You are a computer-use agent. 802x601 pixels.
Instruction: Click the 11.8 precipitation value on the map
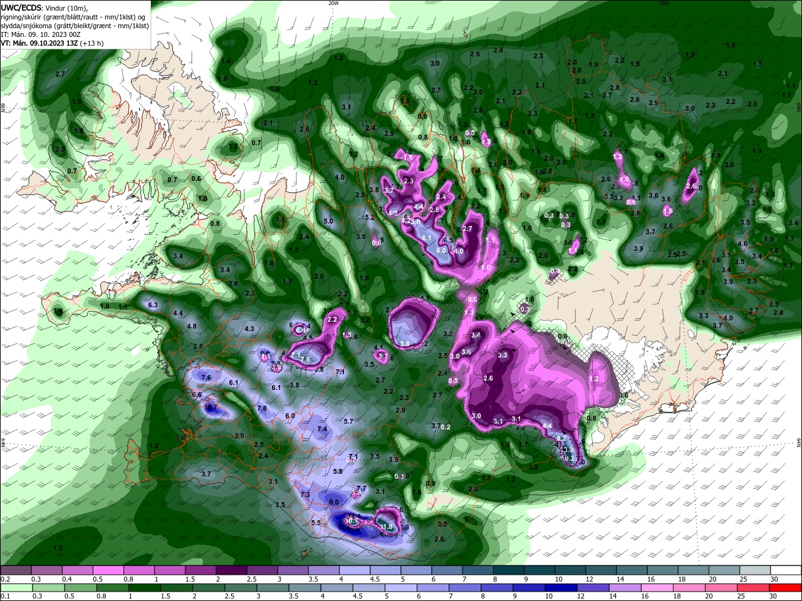pyautogui.click(x=386, y=527)
